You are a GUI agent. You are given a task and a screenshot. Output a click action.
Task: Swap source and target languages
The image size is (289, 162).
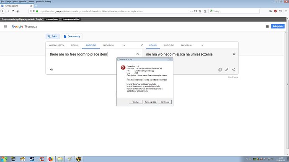pyautogui.click(x=142, y=45)
